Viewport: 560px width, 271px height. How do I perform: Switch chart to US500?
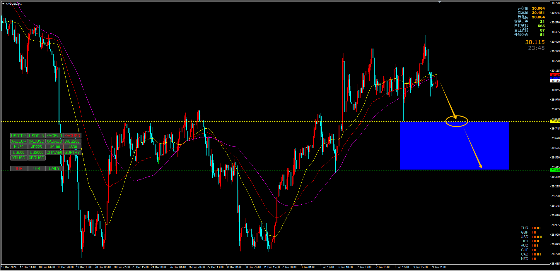tap(19, 152)
